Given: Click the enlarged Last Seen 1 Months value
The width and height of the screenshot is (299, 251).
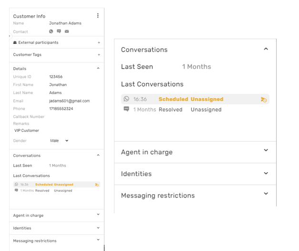Looking at the screenshot, I should click(x=196, y=67).
